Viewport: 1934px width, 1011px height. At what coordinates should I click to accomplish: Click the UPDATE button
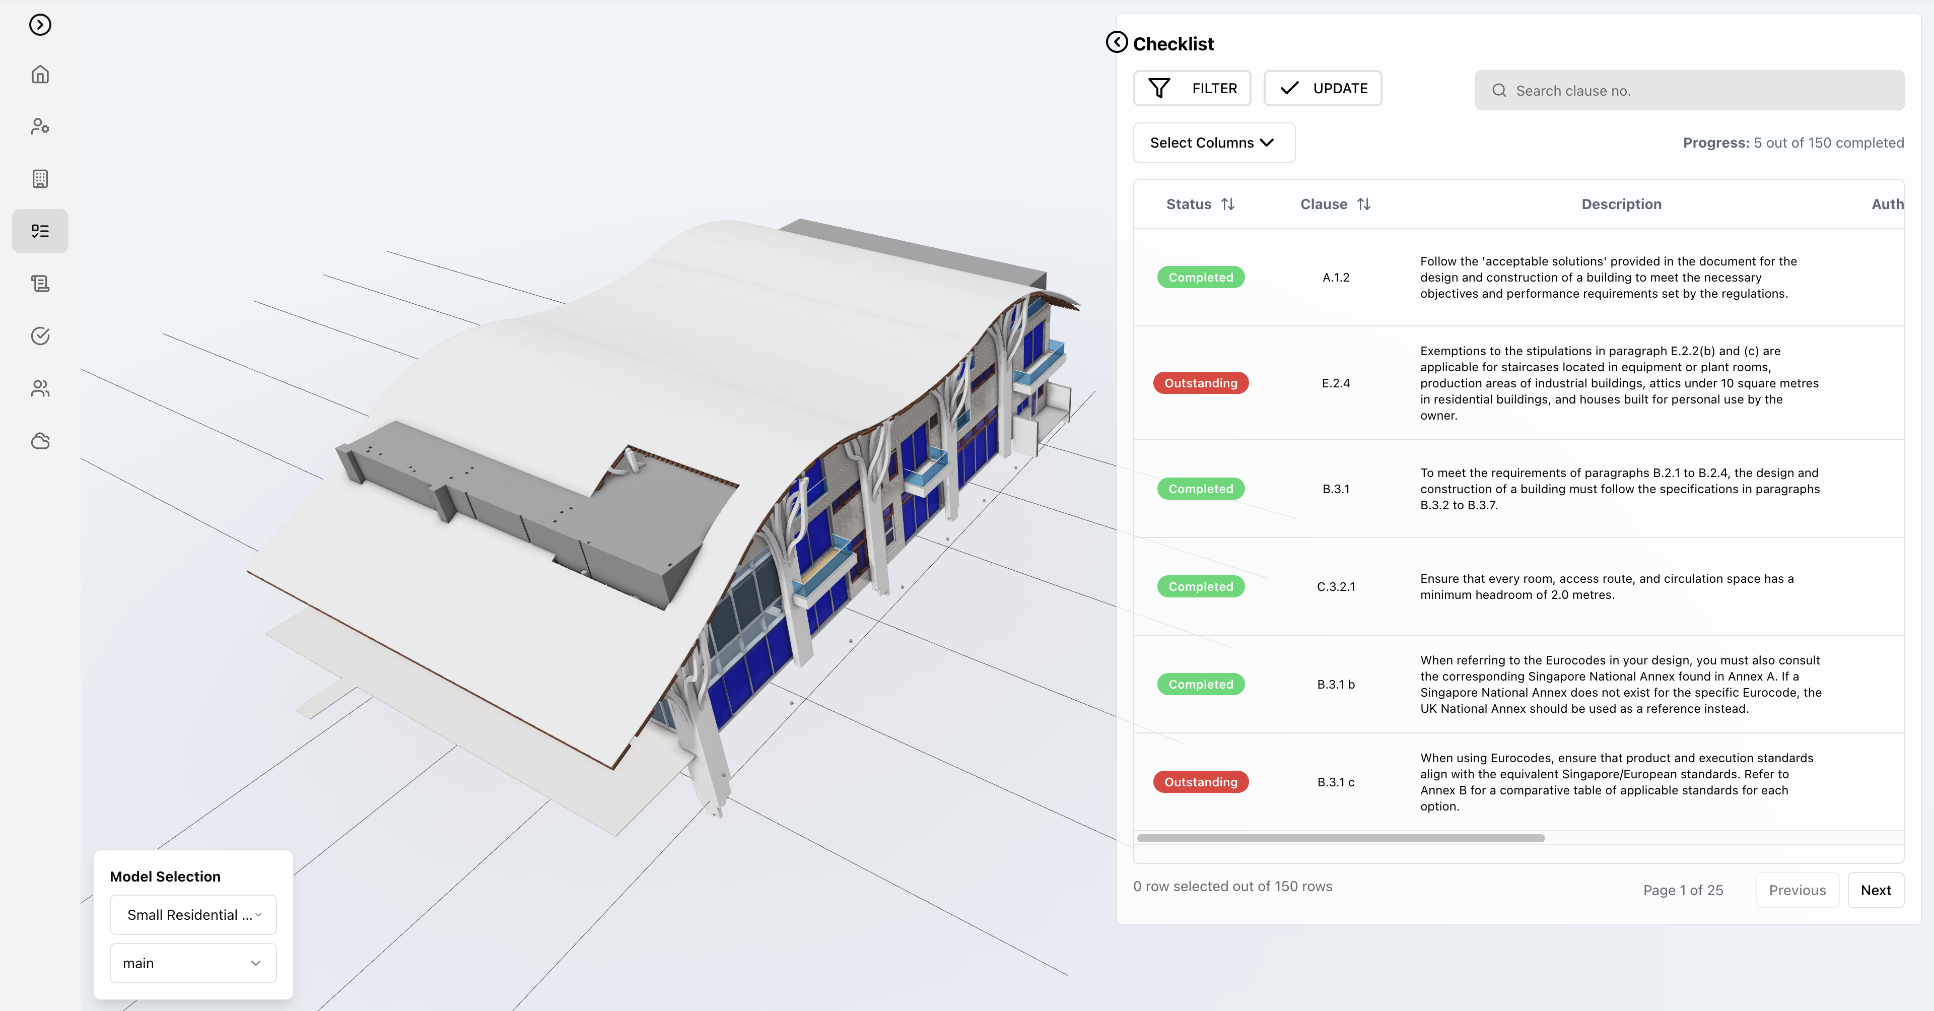(x=1322, y=89)
